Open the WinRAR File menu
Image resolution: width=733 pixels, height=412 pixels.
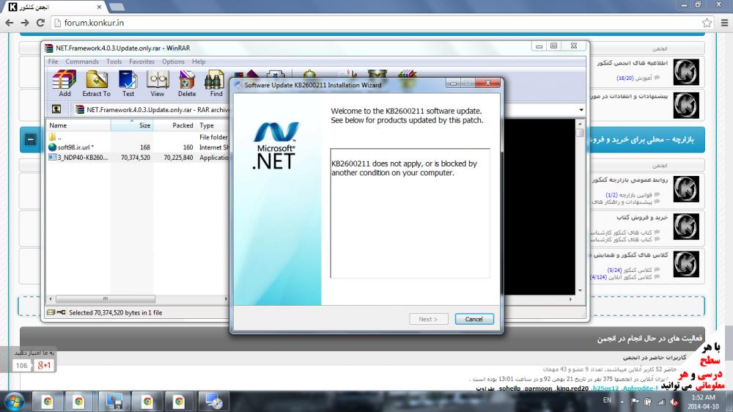[x=54, y=62]
